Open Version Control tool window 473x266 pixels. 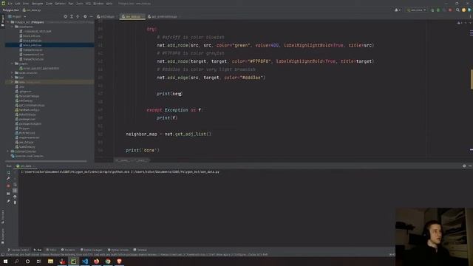pyautogui.click(x=18, y=250)
